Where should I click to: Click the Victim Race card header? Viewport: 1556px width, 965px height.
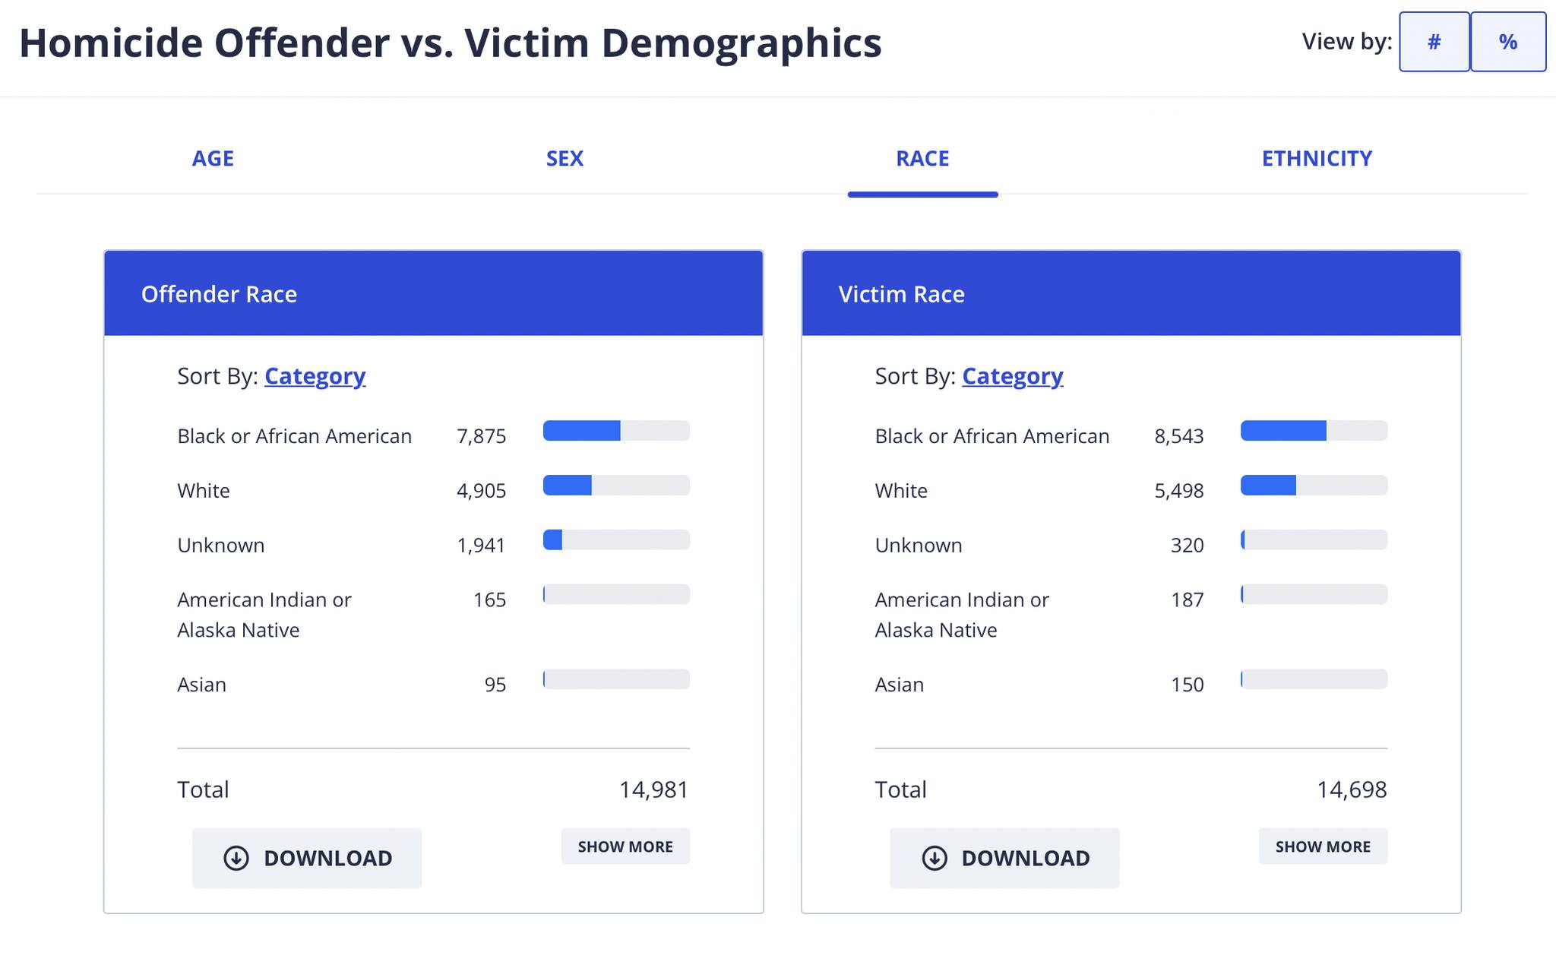click(1131, 294)
